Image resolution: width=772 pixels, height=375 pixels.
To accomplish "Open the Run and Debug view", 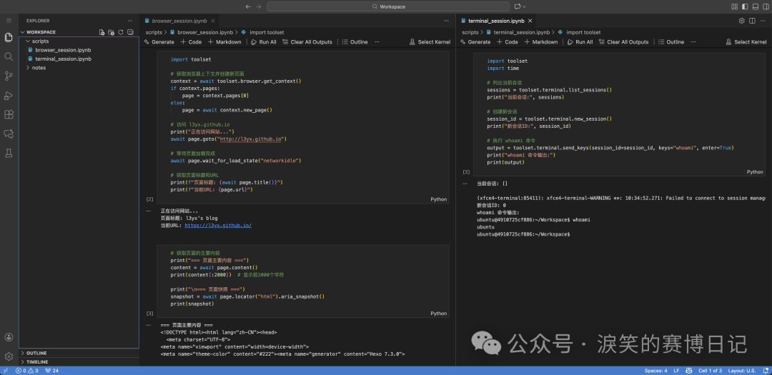I will coord(9,95).
